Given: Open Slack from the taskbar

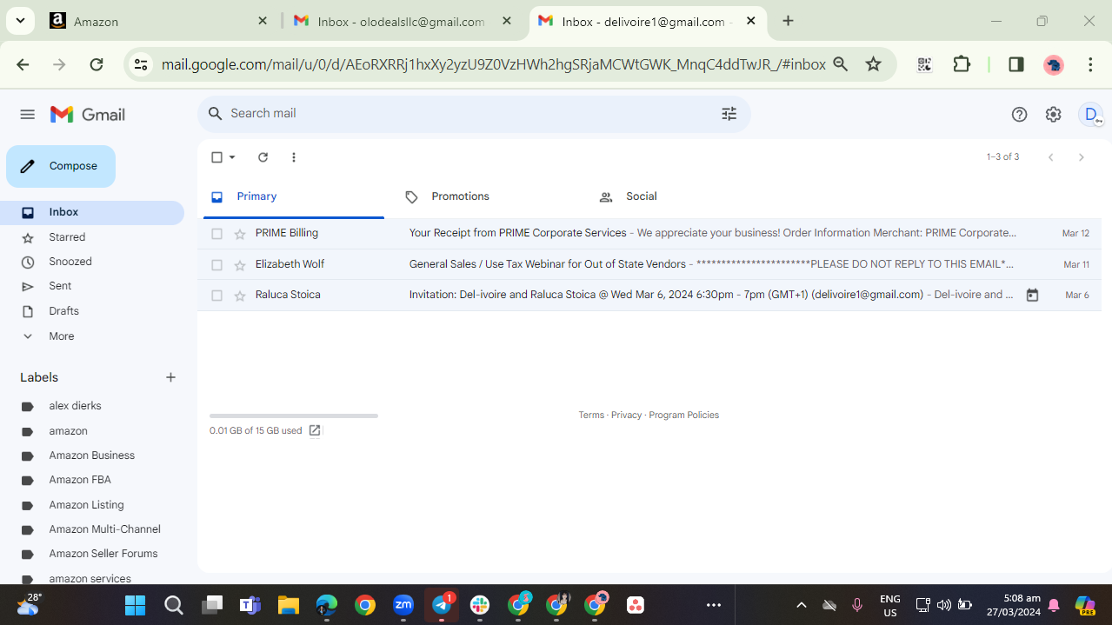Looking at the screenshot, I should [480, 605].
